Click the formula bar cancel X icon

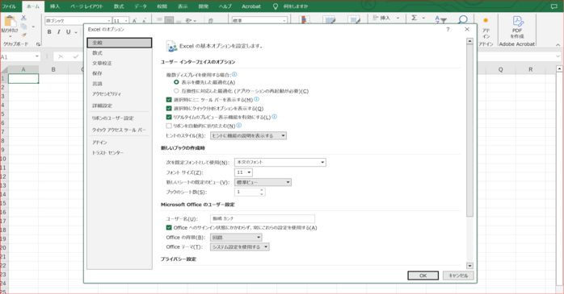click(x=61, y=56)
